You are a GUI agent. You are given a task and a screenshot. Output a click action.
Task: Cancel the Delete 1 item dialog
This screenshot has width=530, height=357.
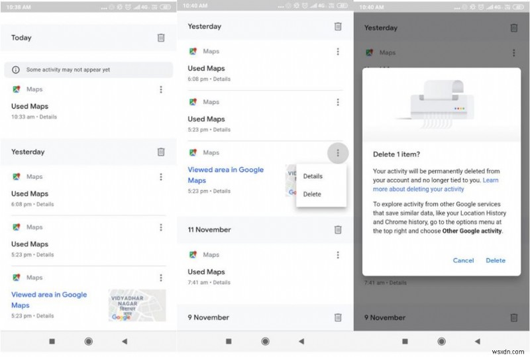[463, 260]
